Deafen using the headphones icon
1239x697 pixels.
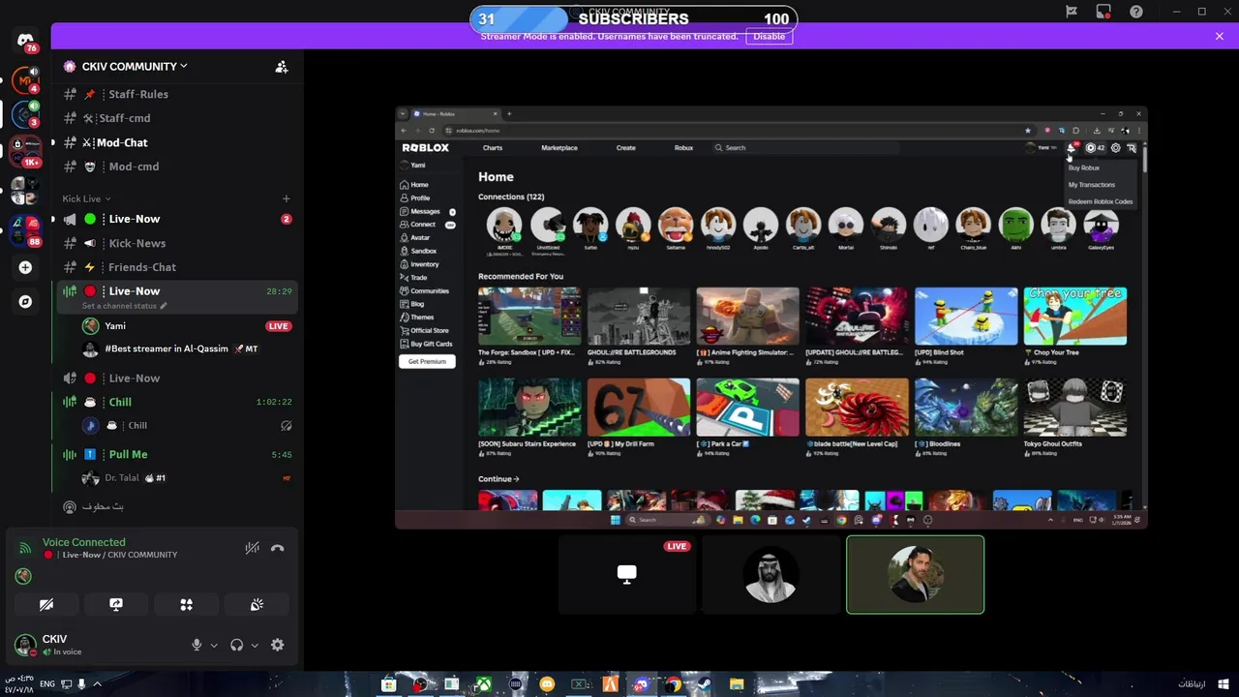click(236, 645)
